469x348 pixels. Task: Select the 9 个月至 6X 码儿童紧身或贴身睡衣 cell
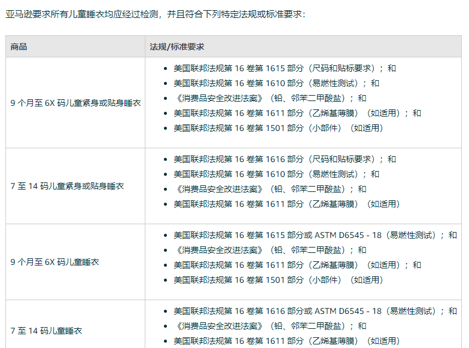pos(75,103)
